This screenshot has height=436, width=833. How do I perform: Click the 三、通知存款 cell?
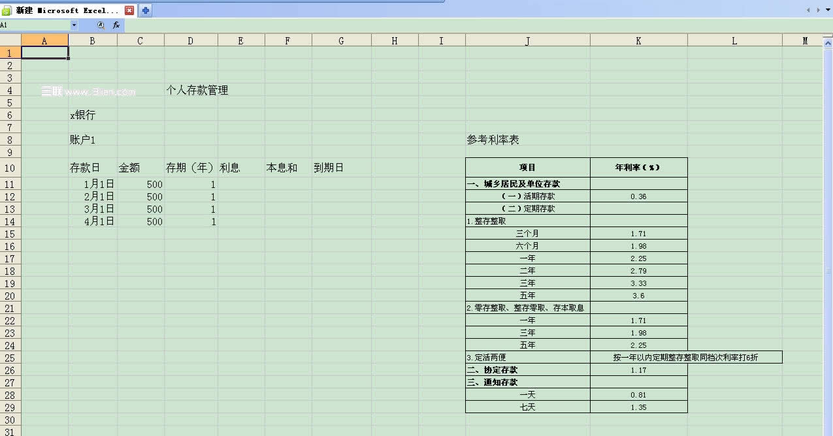528,382
